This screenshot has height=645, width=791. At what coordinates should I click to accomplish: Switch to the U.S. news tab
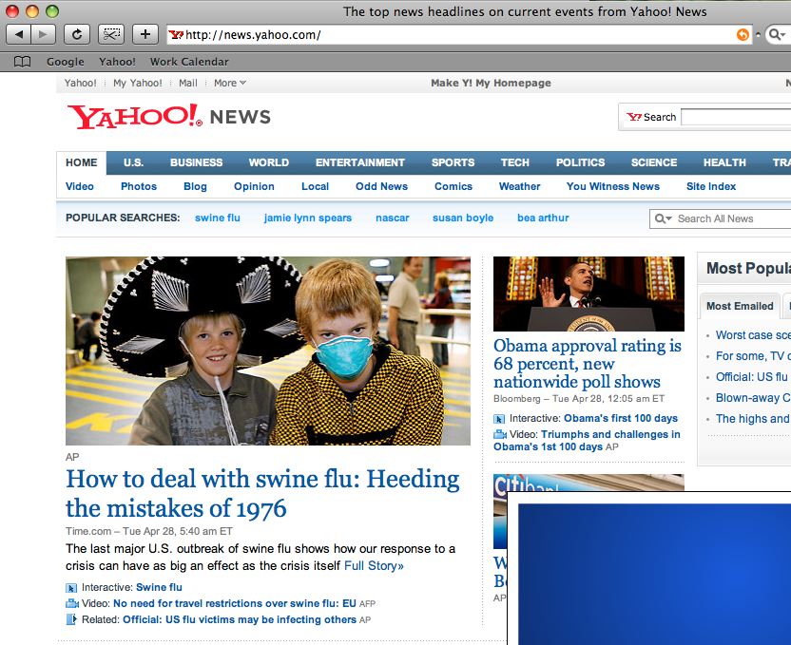click(x=133, y=162)
